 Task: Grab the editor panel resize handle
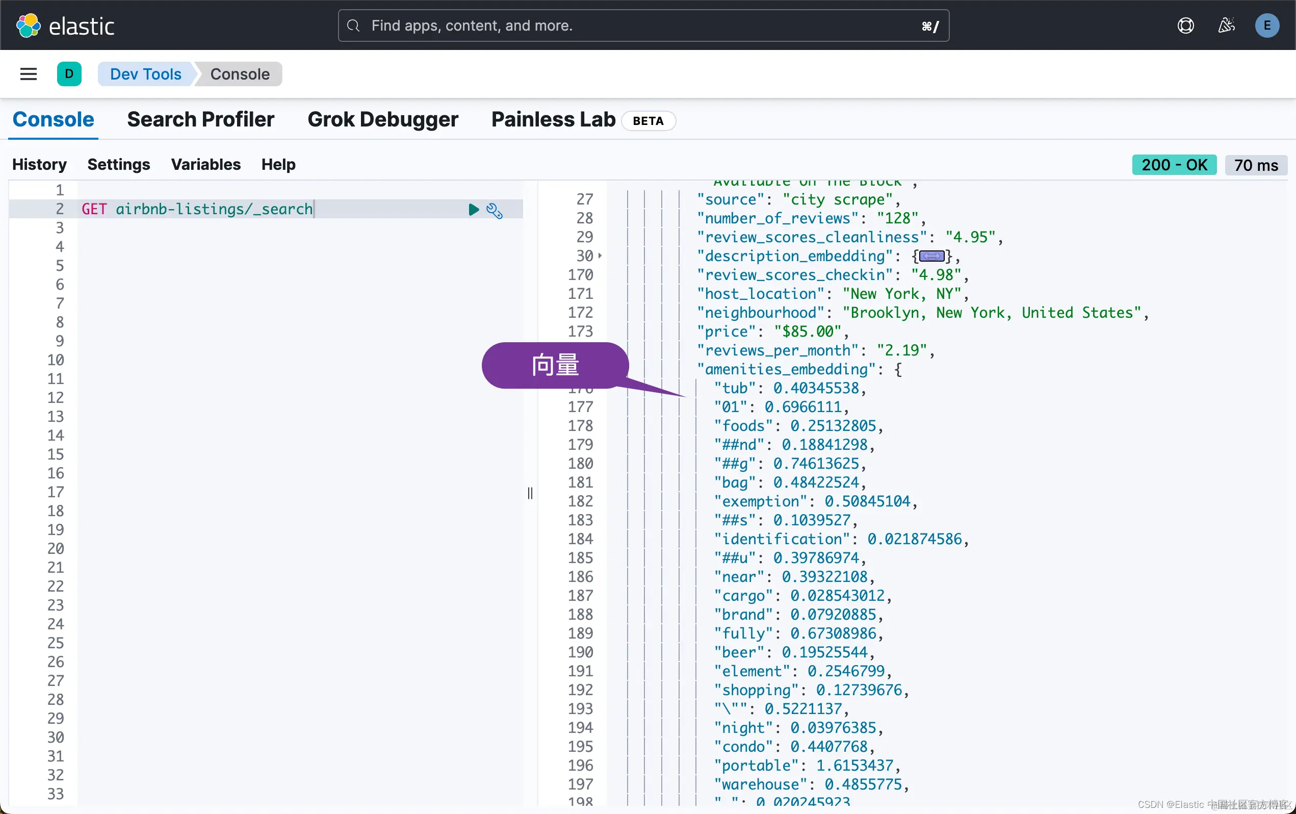pos(530,493)
